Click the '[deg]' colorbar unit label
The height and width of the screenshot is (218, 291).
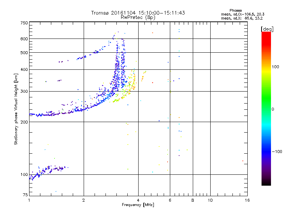tap(267, 29)
